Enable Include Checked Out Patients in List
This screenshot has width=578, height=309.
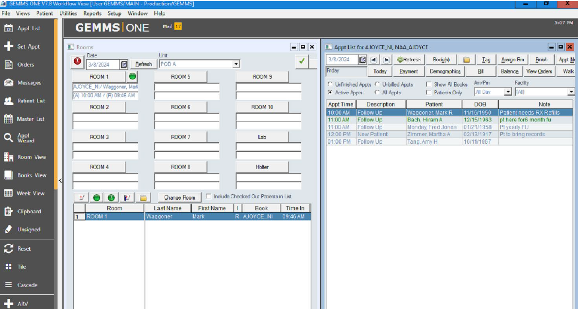click(209, 197)
